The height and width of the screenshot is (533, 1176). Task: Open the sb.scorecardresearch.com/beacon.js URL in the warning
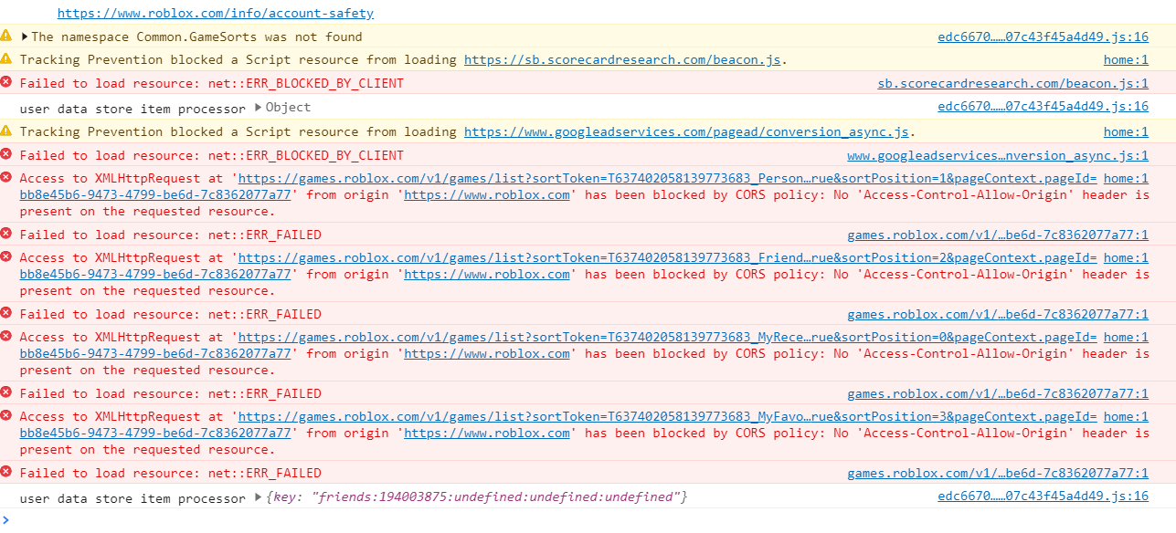tap(623, 60)
